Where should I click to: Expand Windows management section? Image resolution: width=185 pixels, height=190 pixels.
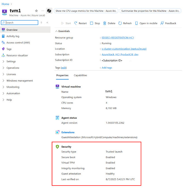[19, 81]
